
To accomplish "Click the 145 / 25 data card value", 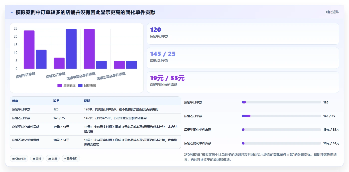I will (x=163, y=54).
